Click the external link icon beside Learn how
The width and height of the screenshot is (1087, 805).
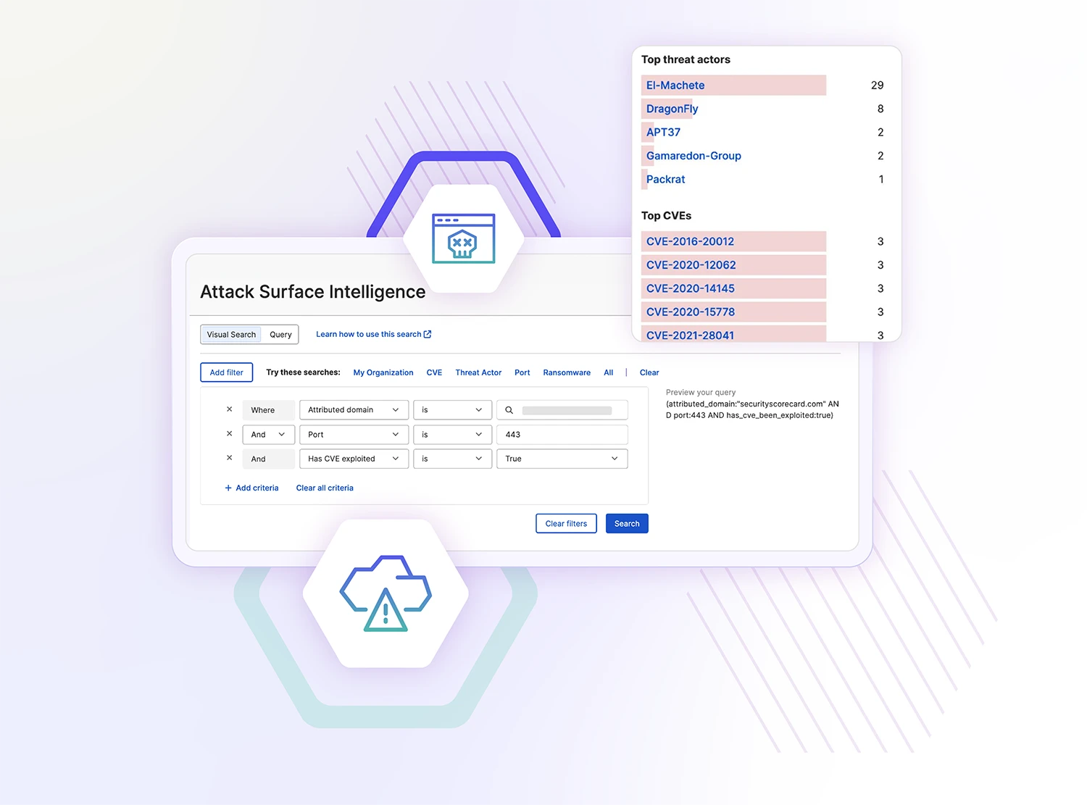(x=428, y=334)
